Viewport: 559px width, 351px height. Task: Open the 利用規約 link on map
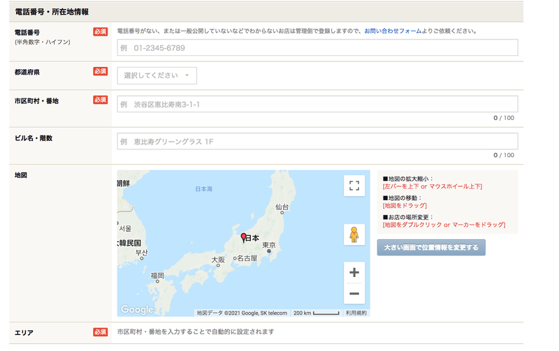click(x=356, y=313)
